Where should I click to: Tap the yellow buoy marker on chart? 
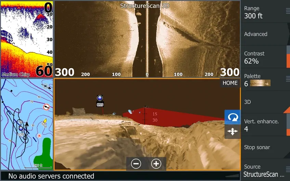point(44,122)
